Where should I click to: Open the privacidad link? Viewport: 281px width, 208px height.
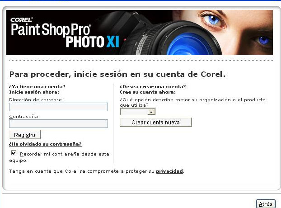click(169, 171)
